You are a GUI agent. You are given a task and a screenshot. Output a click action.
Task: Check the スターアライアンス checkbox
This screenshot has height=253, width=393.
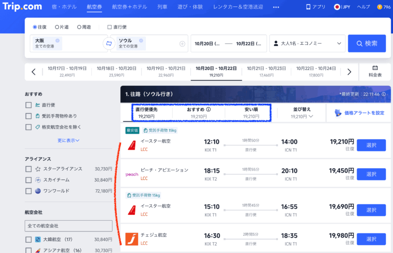[x=28, y=169]
